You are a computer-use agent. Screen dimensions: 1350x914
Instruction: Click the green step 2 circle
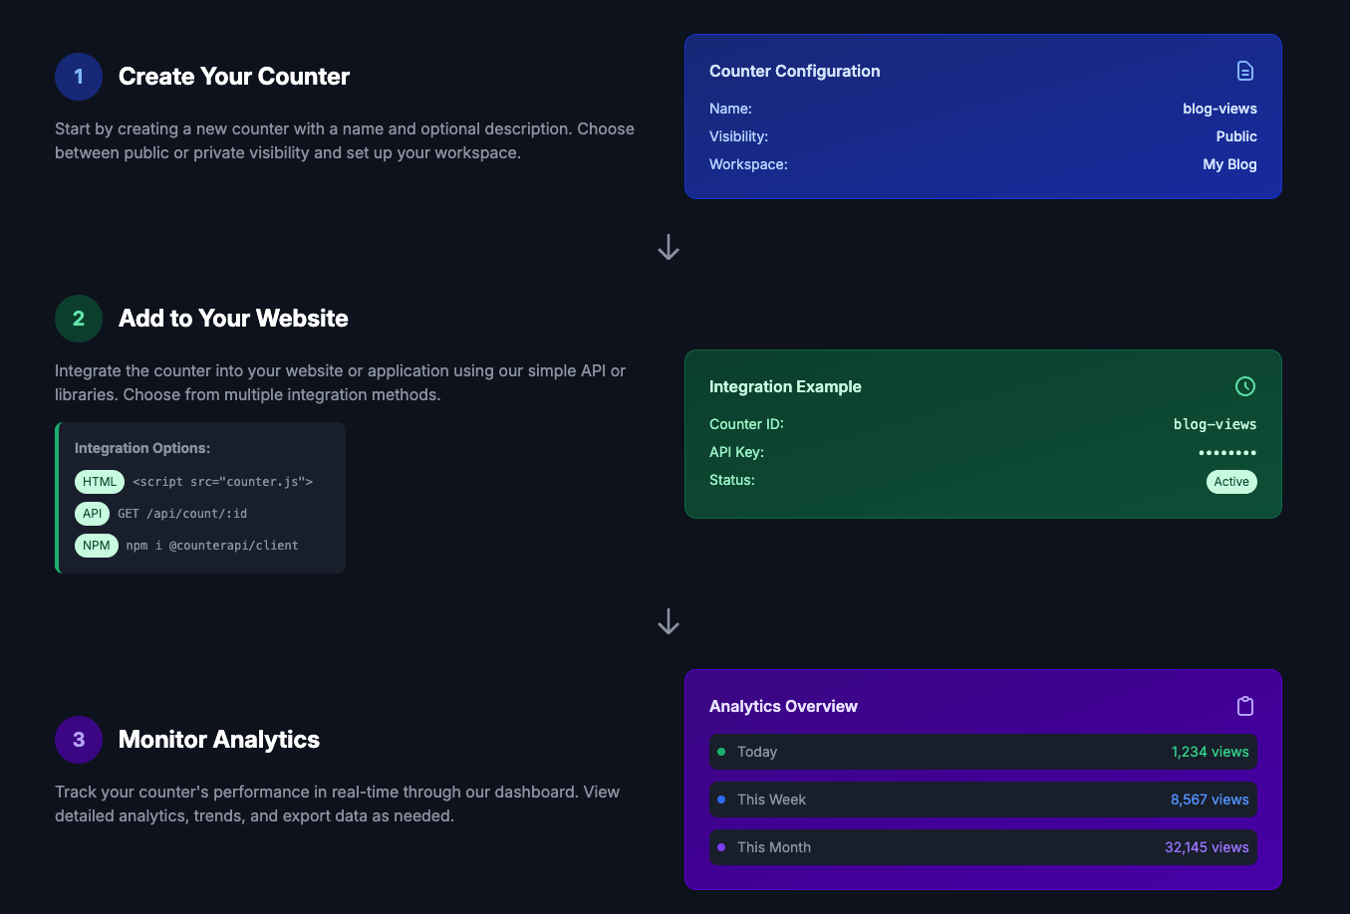(79, 319)
